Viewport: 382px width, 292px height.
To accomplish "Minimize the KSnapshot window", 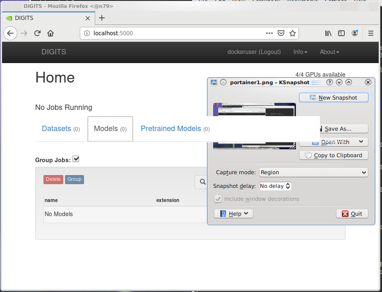I will coord(339,83).
